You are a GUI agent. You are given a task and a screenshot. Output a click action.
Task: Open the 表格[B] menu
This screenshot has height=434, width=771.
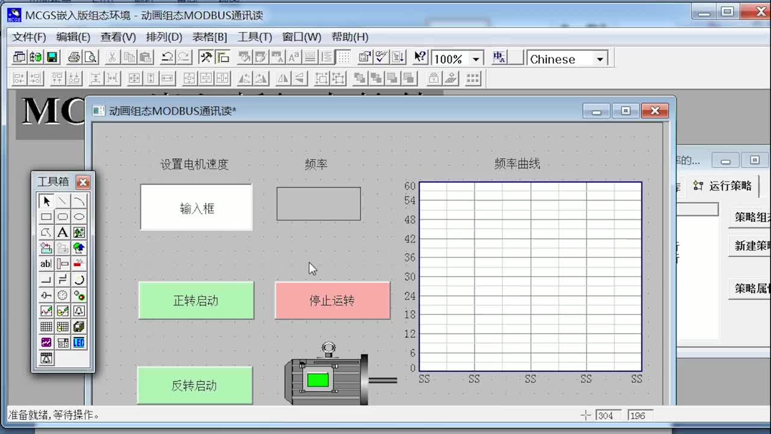tap(210, 37)
